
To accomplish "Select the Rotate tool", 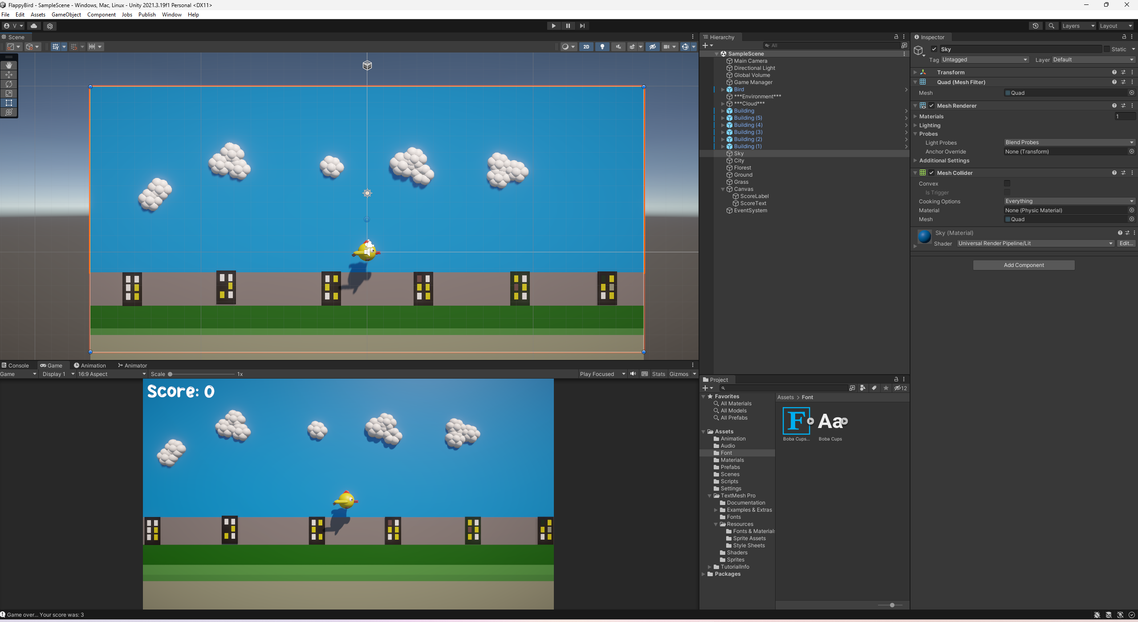I will click(9, 84).
